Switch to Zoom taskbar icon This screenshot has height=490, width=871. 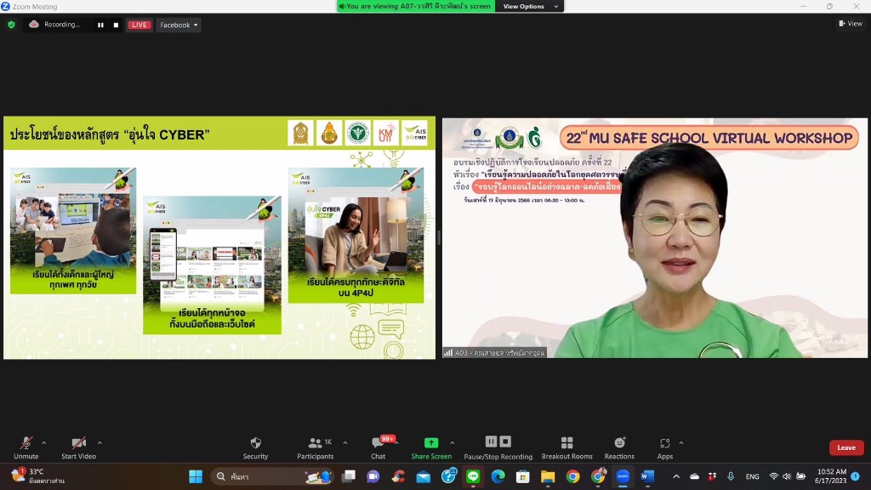(x=623, y=476)
